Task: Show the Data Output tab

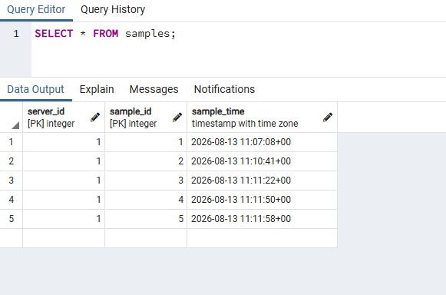Action: pos(35,89)
